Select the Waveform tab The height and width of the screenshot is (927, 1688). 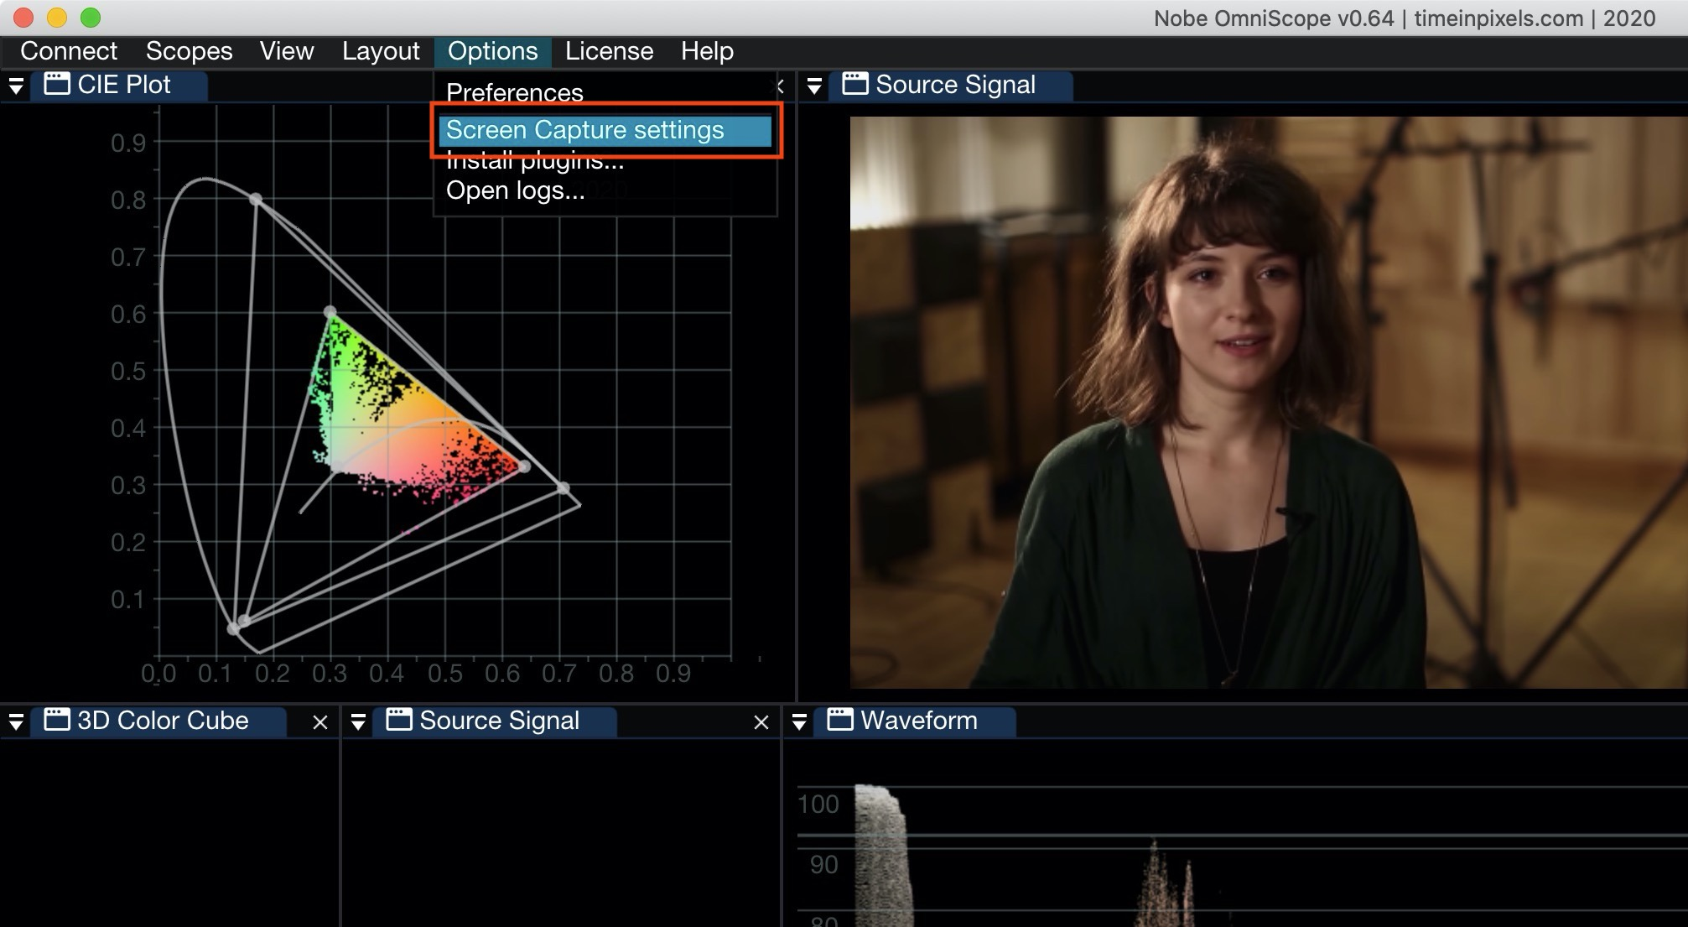coord(916,721)
